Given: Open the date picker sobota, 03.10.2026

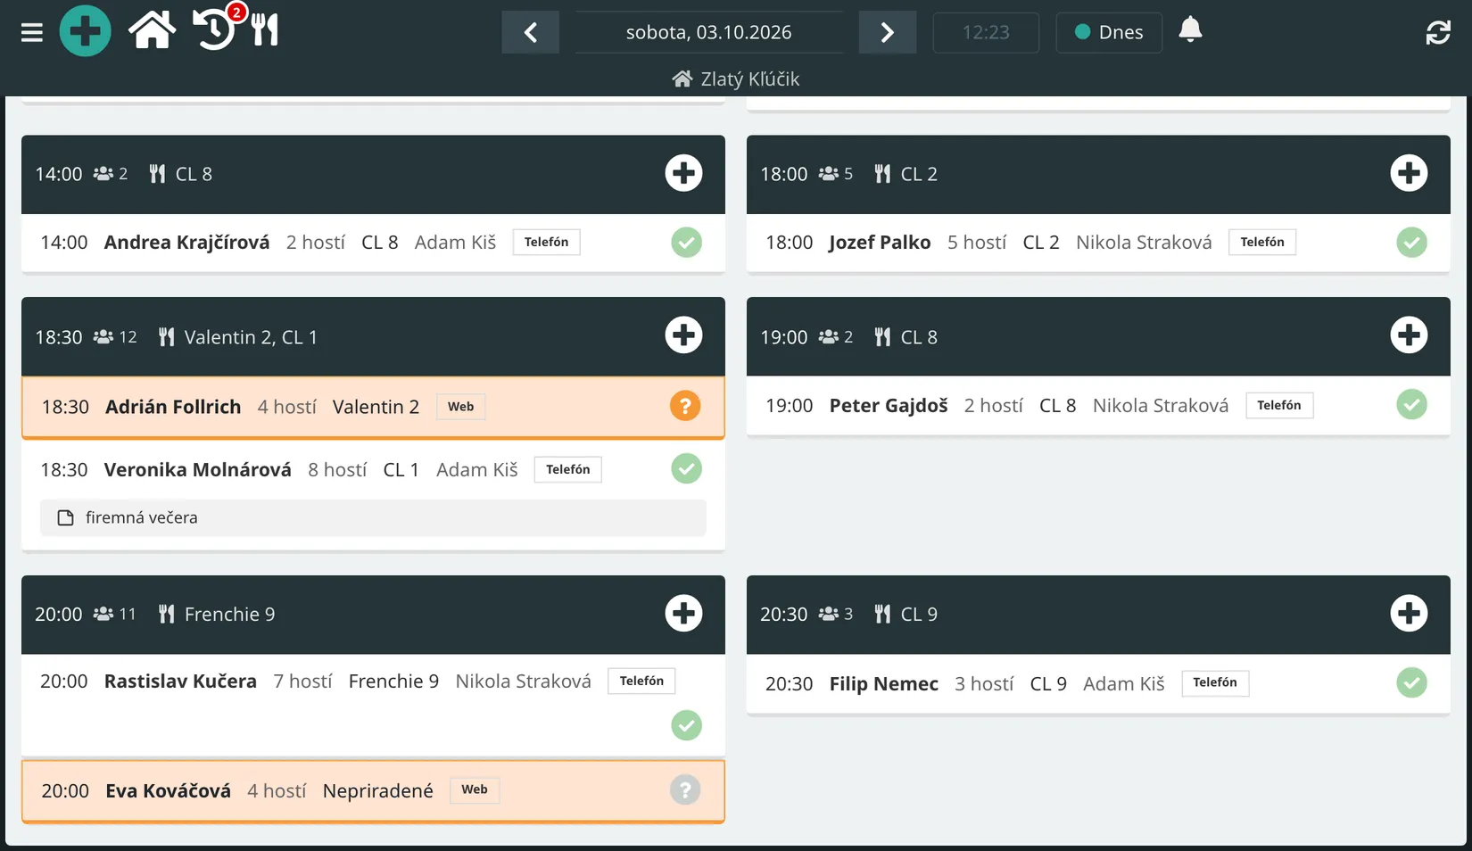Looking at the screenshot, I should tap(708, 33).
